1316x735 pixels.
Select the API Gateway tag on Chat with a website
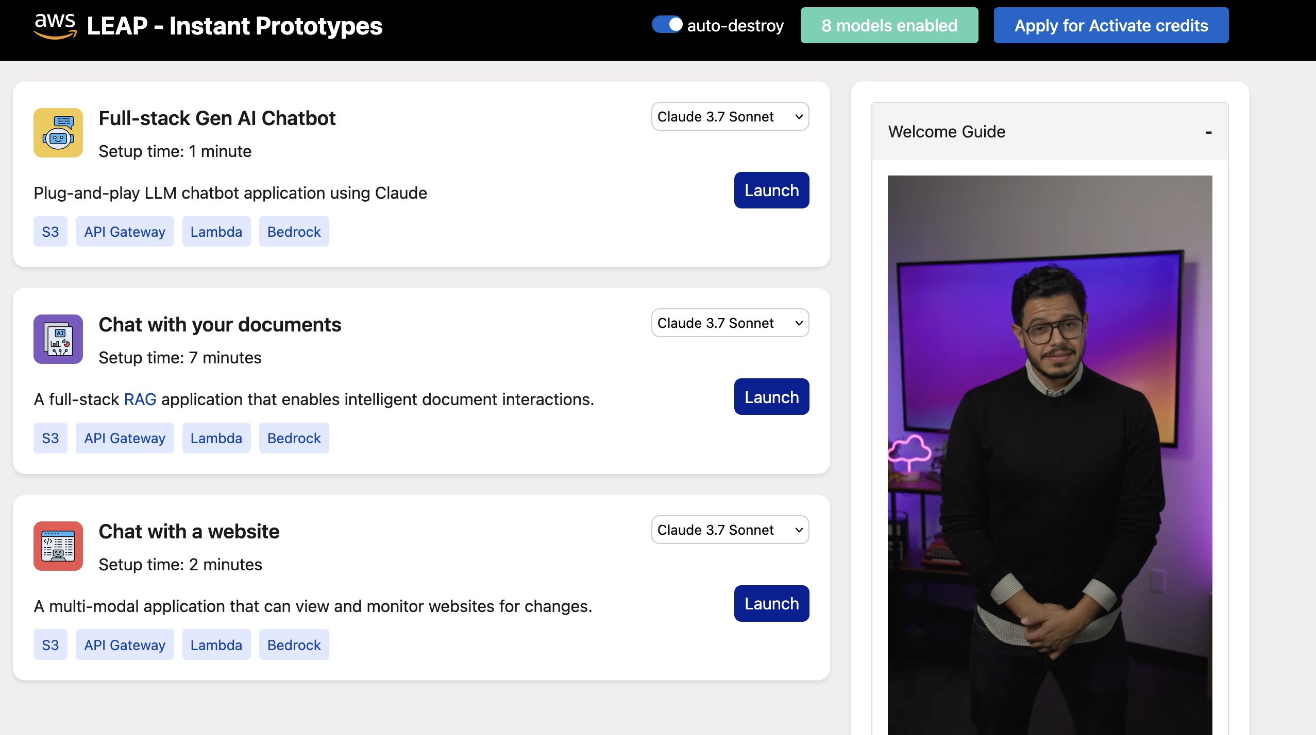[124, 644]
